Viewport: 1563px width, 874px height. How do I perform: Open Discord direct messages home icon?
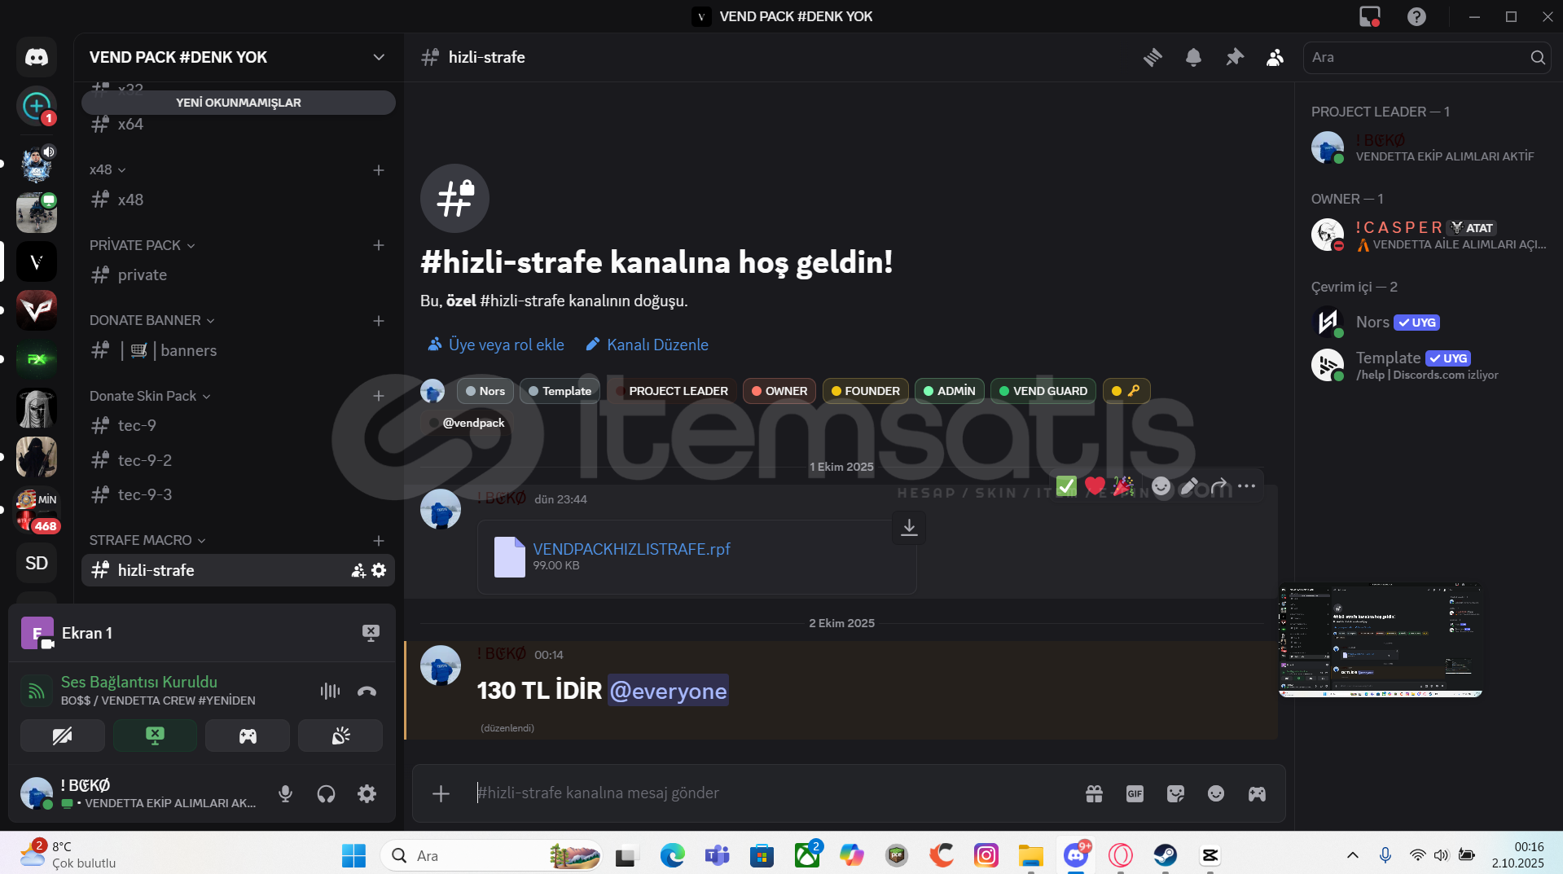(x=37, y=57)
